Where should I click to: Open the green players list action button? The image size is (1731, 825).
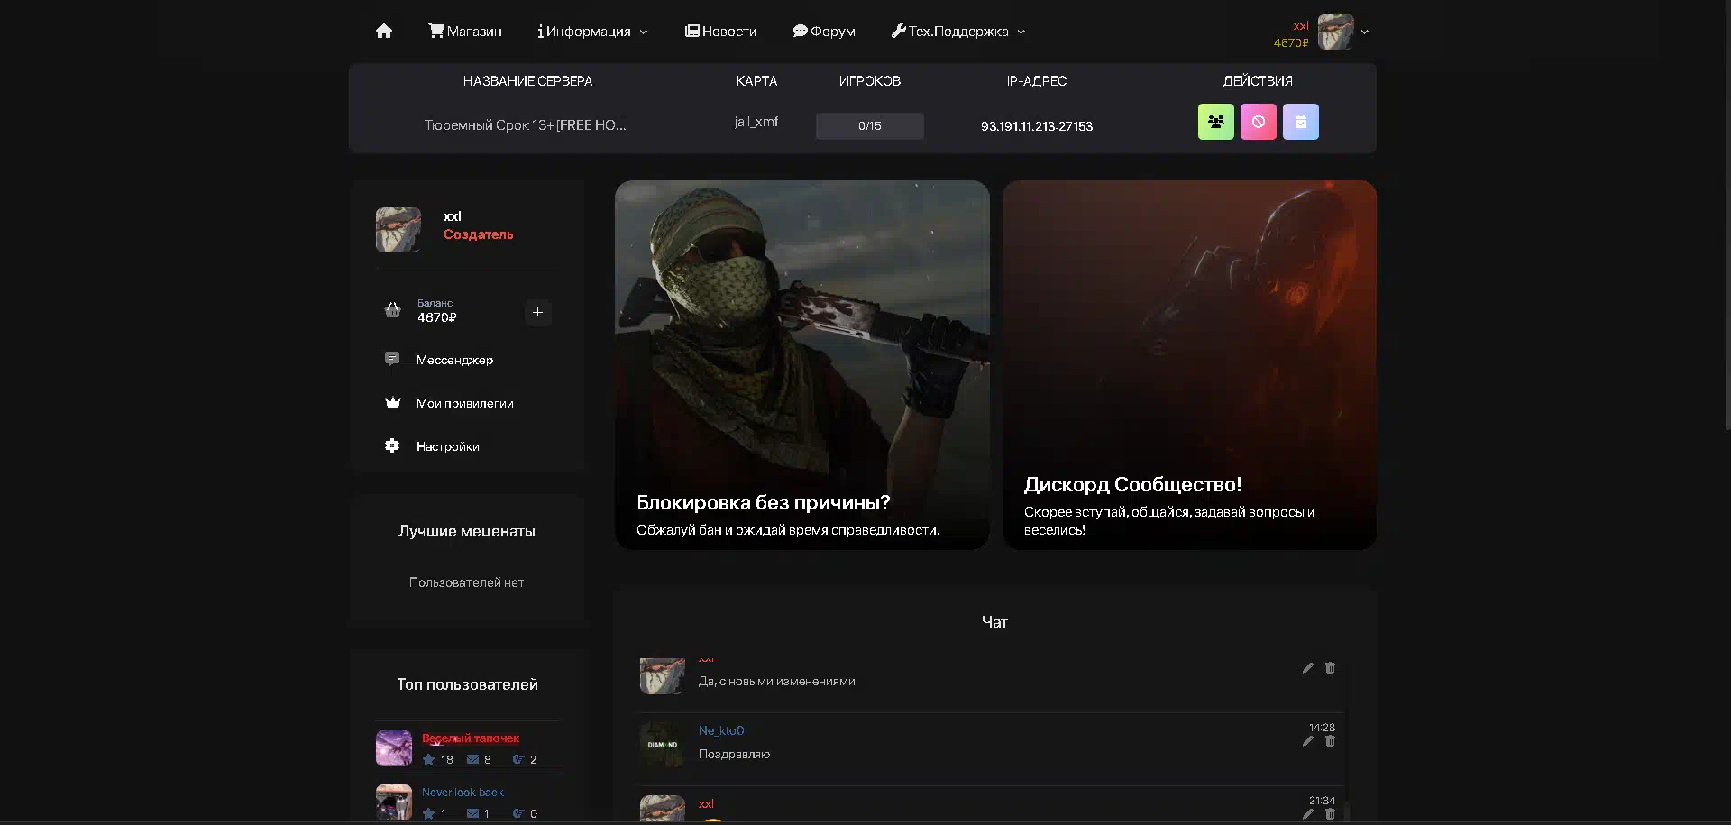pyautogui.click(x=1215, y=122)
